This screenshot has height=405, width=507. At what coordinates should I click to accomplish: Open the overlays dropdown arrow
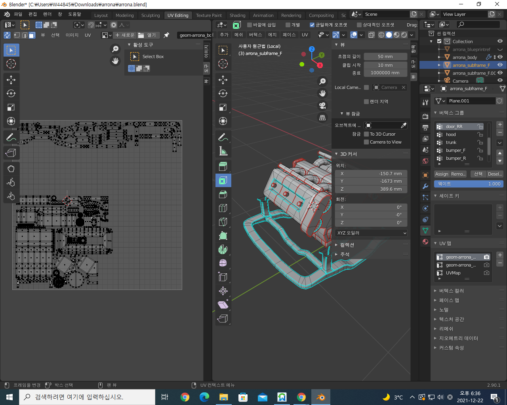pyautogui.click(x=361, y=35)
